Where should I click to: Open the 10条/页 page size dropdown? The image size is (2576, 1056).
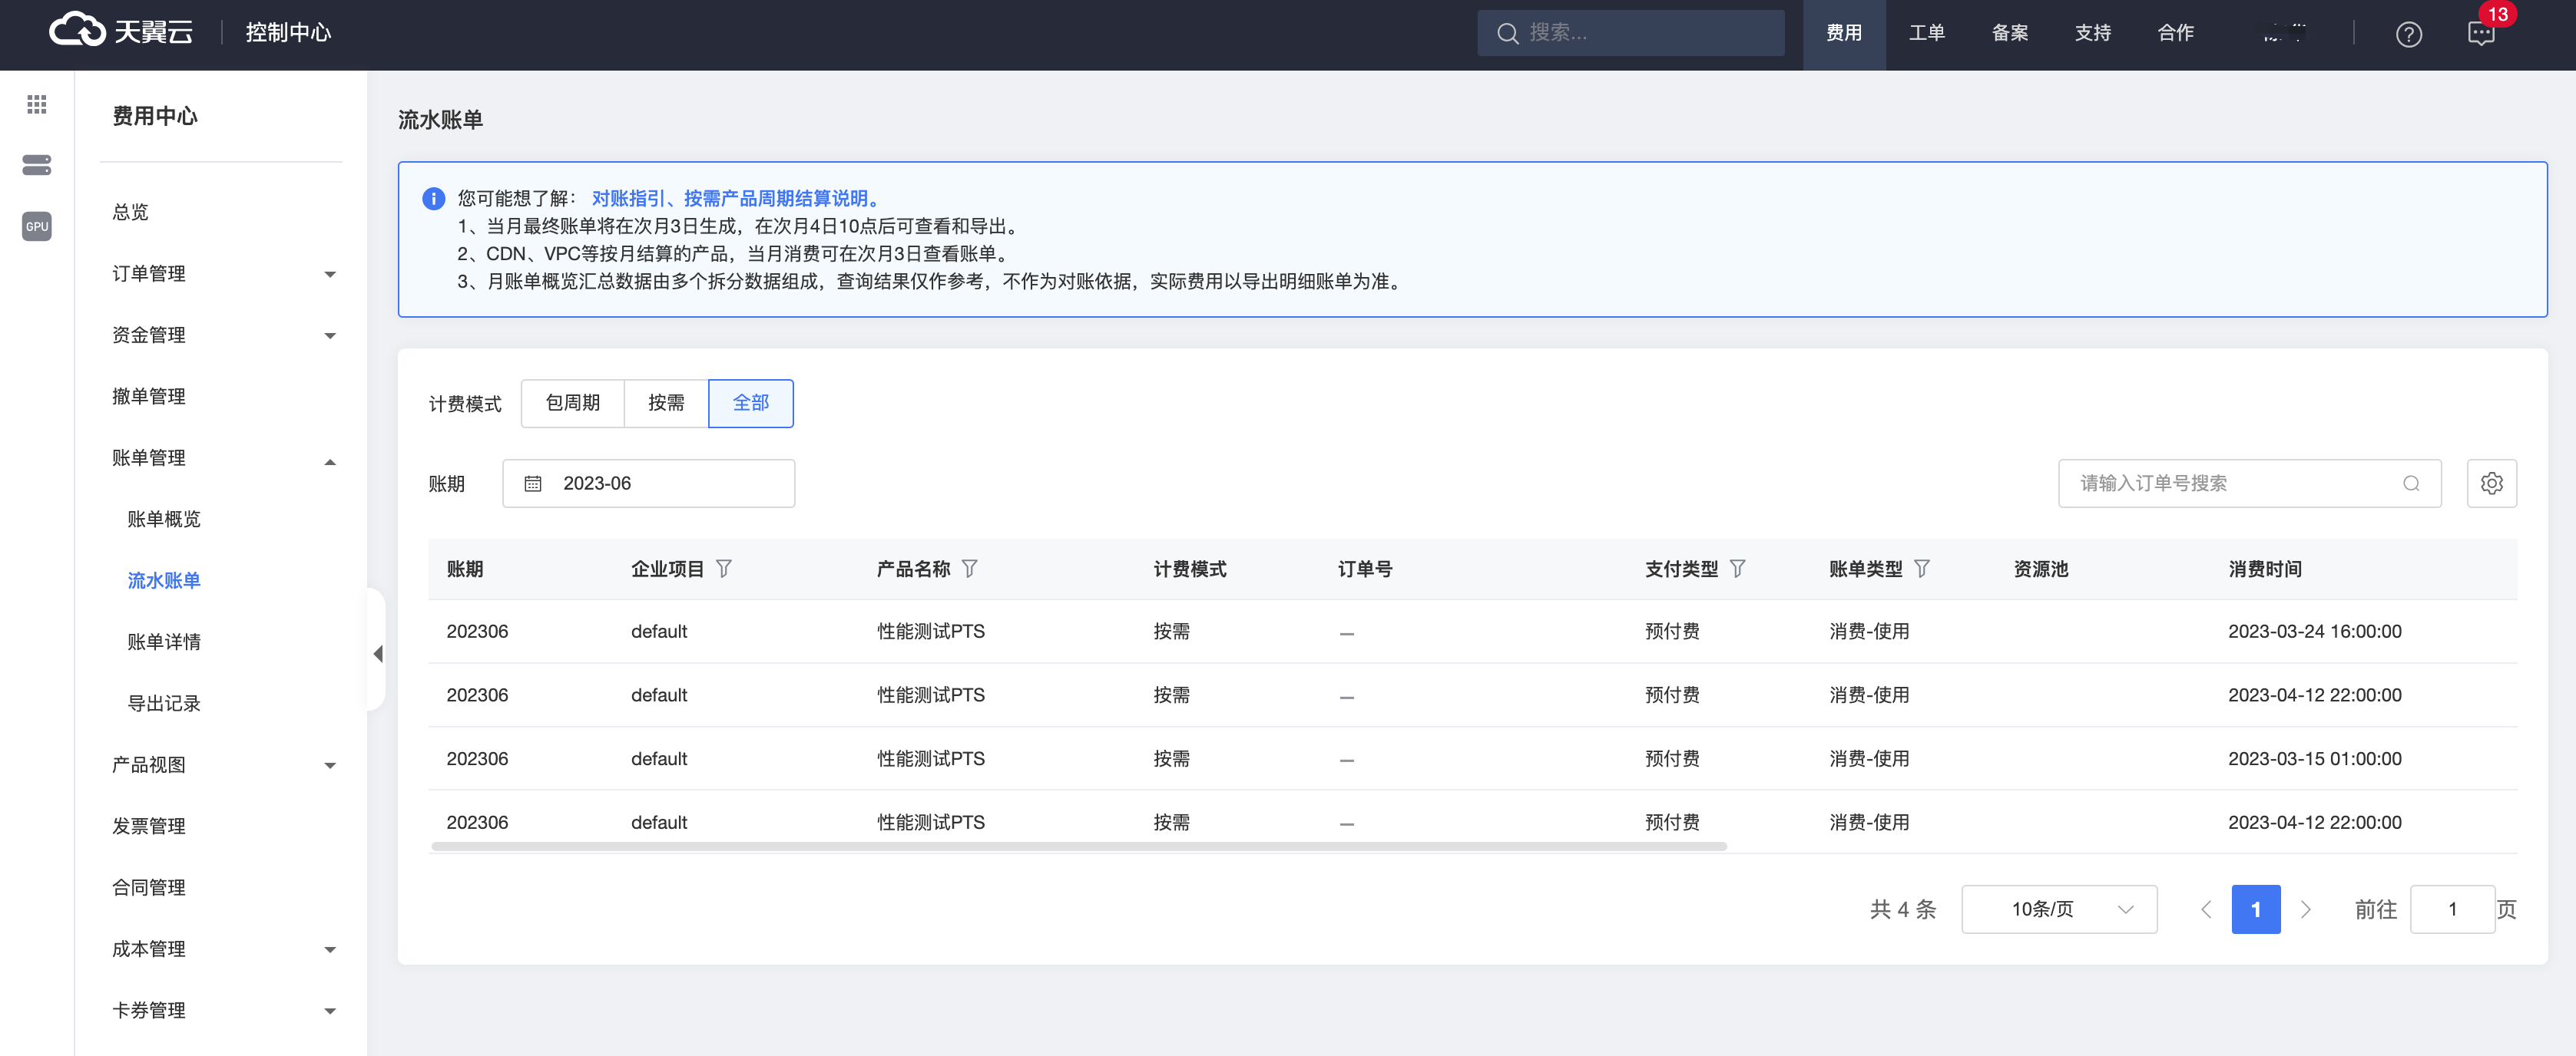point(2058,909)
